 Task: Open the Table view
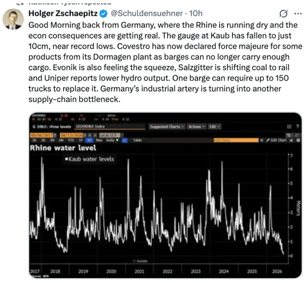pyautogui.click(x=137, y=140)
